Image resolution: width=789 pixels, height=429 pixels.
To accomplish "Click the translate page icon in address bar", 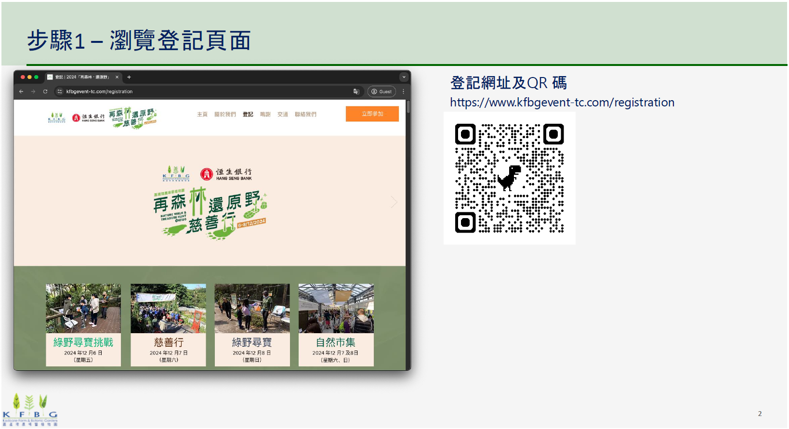I will point(356,91).
